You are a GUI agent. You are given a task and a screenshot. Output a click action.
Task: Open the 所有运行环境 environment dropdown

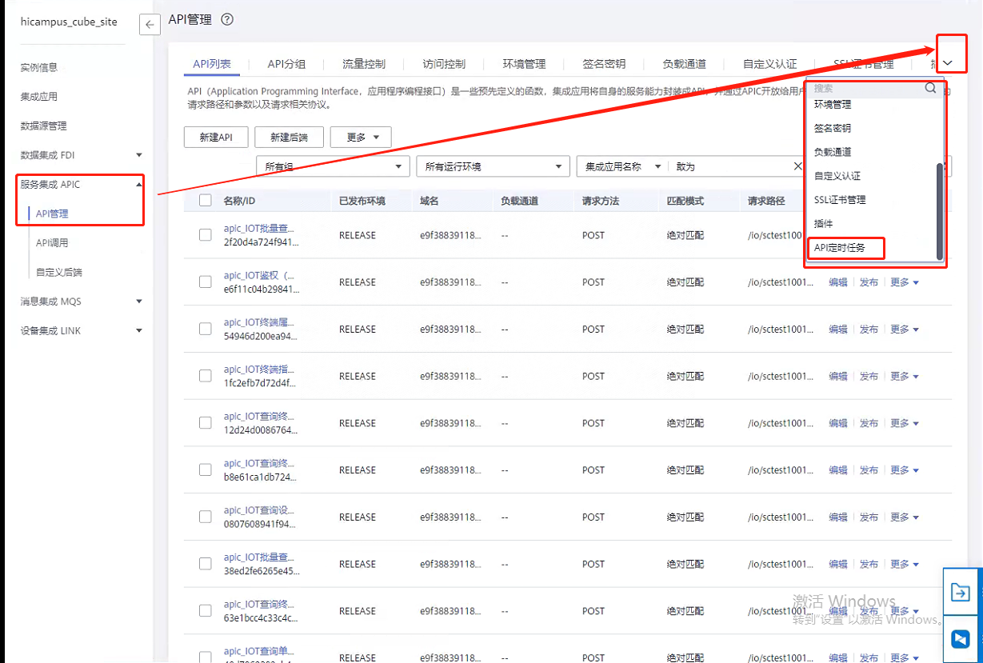493,166
